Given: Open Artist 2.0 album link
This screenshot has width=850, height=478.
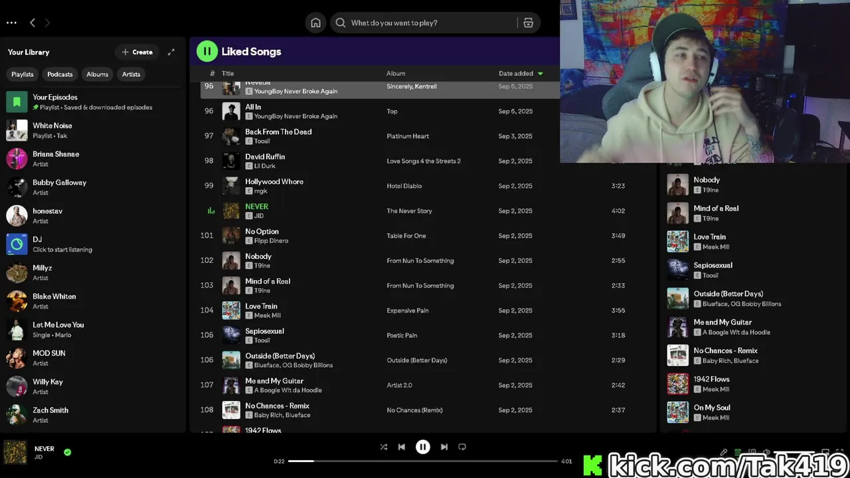Looking at the screenshot, I should click(x=400, y=385).
